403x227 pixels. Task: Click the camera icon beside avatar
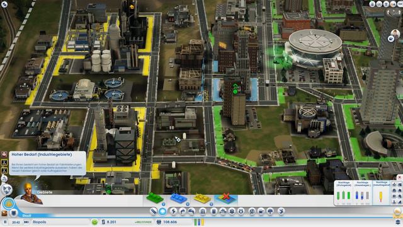391,39
